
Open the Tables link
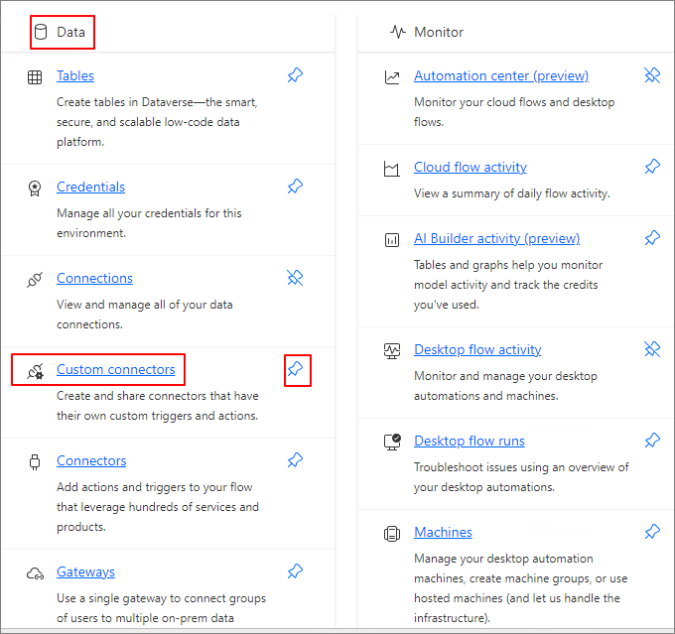(x=75, y=75)
